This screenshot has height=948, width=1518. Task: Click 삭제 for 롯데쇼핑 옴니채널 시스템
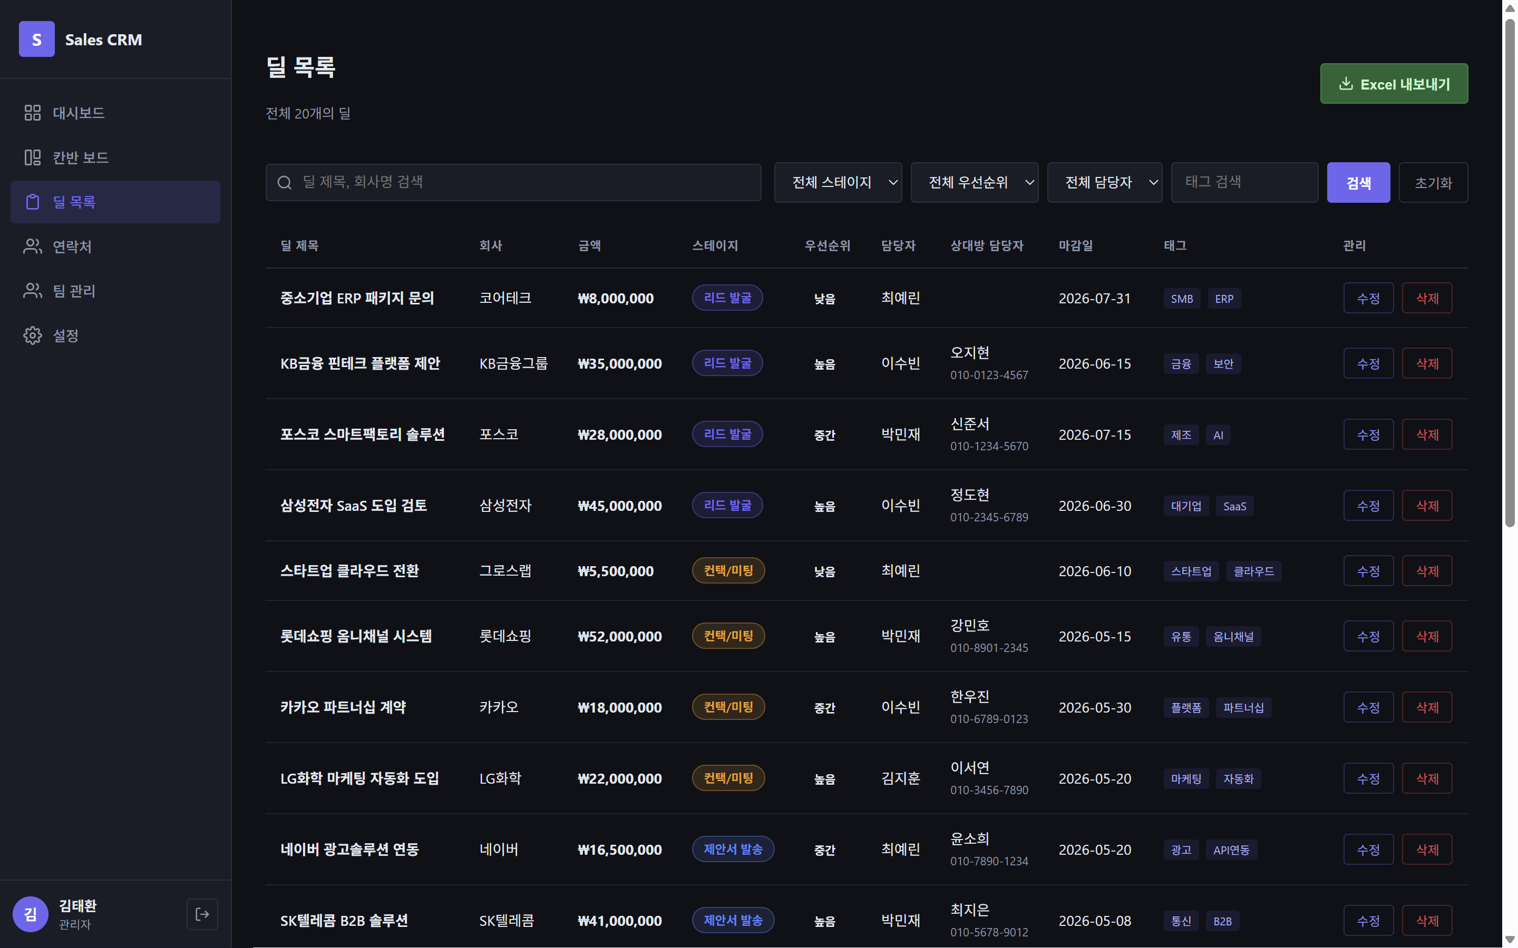click(1427, 636)
